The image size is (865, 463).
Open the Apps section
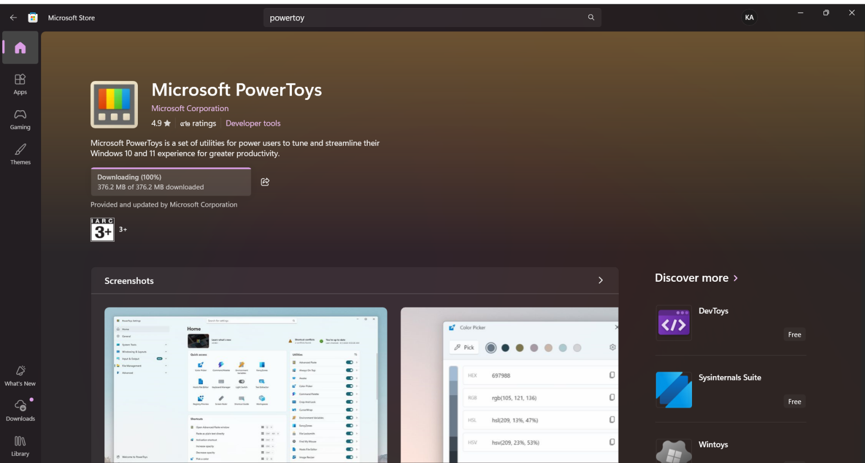click(x=20, y=84)
